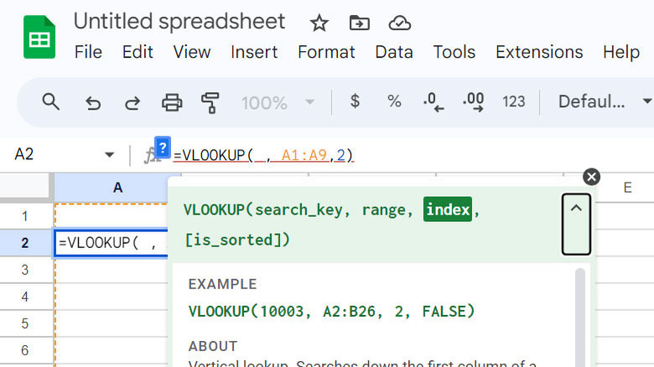
Task: Click the move to folder icon
Action: 359,23
